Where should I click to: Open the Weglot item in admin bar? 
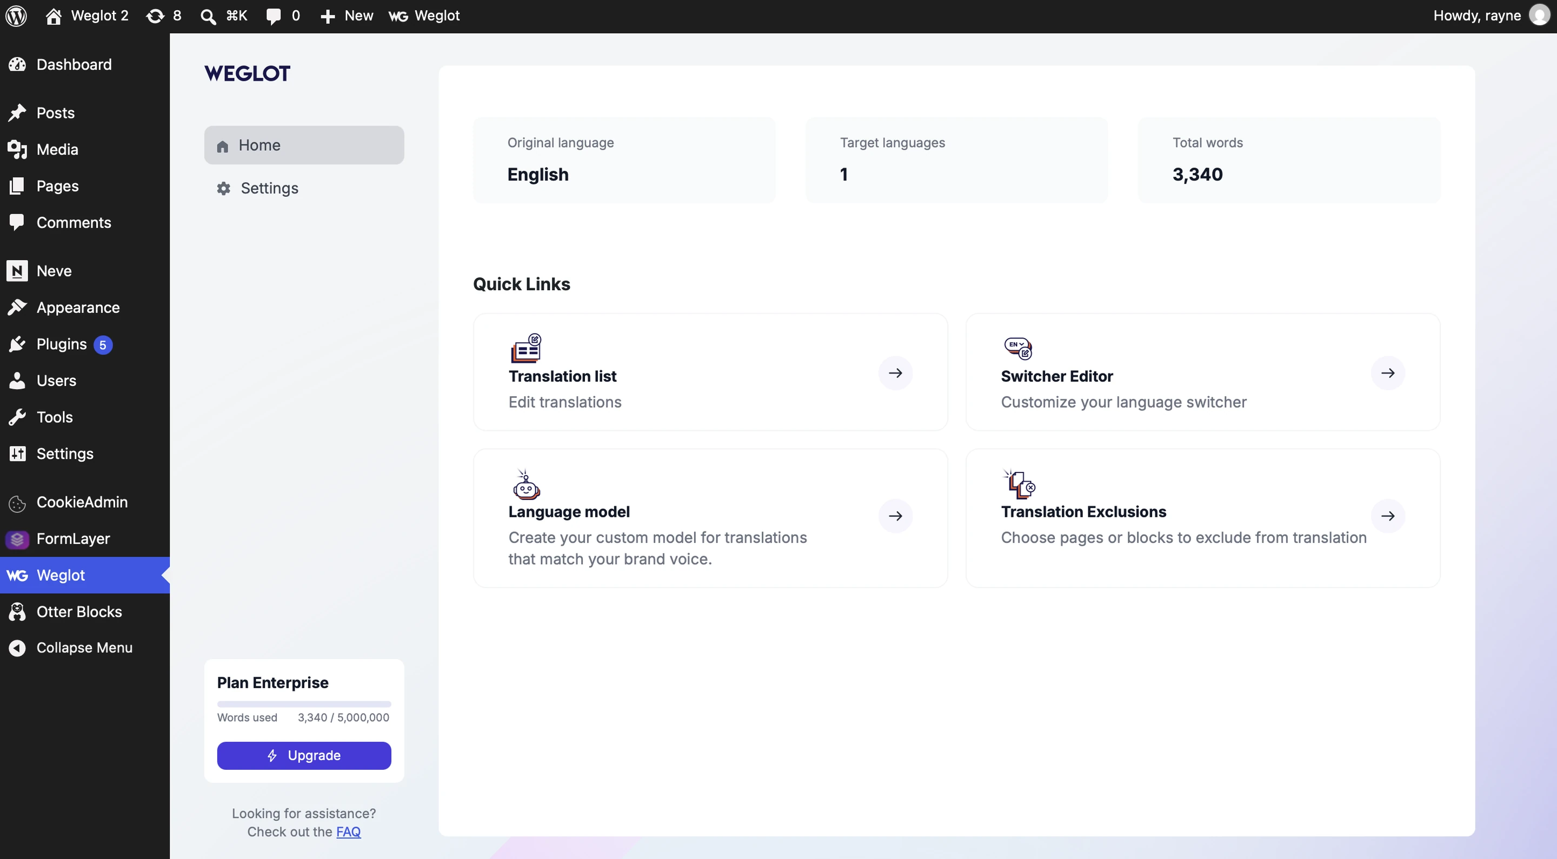click(424, 16)
